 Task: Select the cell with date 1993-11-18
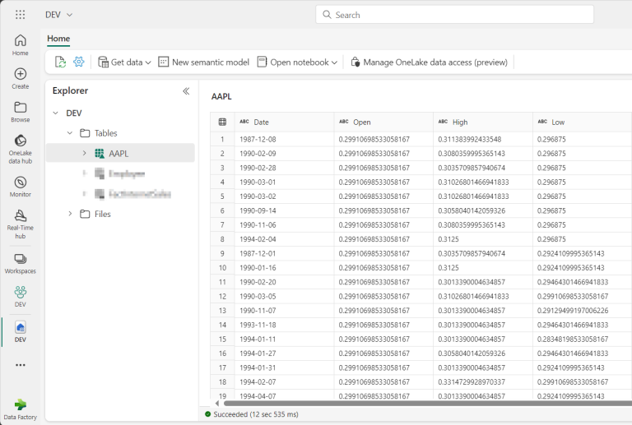[x=284, y=326]
